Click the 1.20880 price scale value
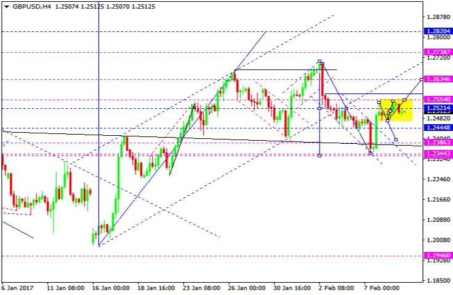Image resolution: width=453 pixels, height=295 pixels. (439, 220)
